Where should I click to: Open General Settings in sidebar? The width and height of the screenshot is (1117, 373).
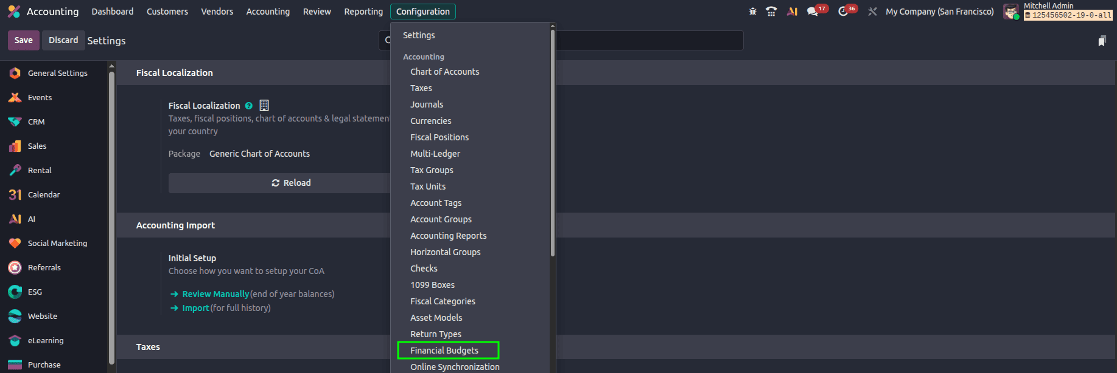pyautogui.click(x=54, y=73)
